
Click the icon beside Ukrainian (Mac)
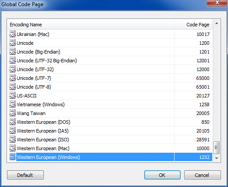[x=13, y=34]
